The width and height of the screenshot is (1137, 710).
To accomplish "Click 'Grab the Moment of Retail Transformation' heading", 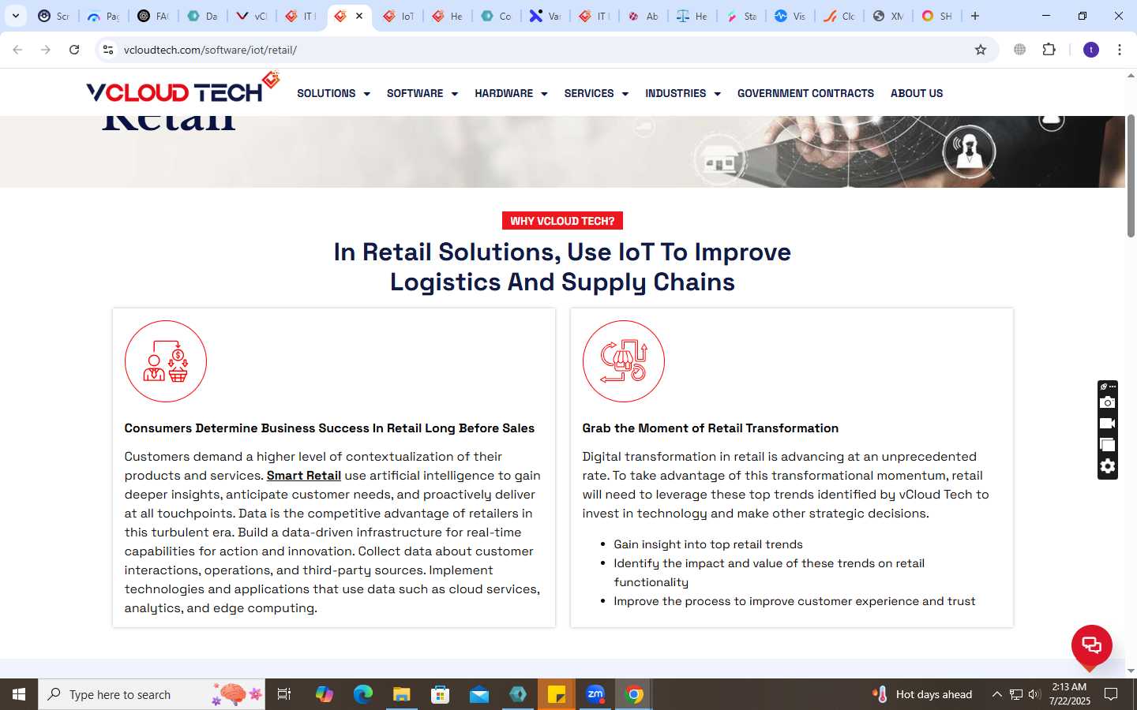I will [x=711, y=428].
